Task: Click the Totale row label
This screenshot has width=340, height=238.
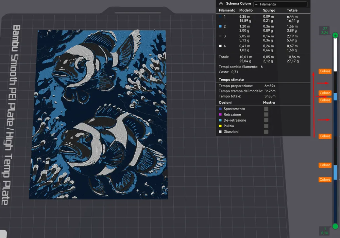Action: 224,57
